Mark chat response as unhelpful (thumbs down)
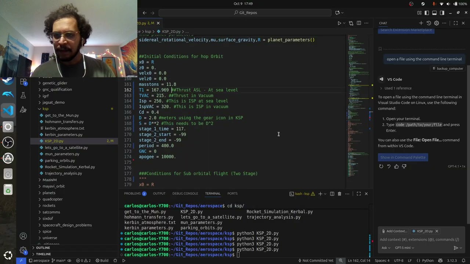 coord(404,166)
